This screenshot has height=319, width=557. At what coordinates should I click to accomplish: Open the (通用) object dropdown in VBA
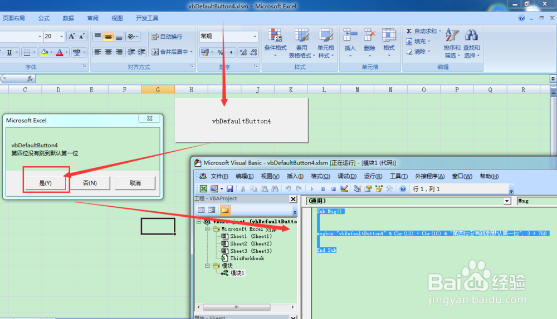pos(507,201)
